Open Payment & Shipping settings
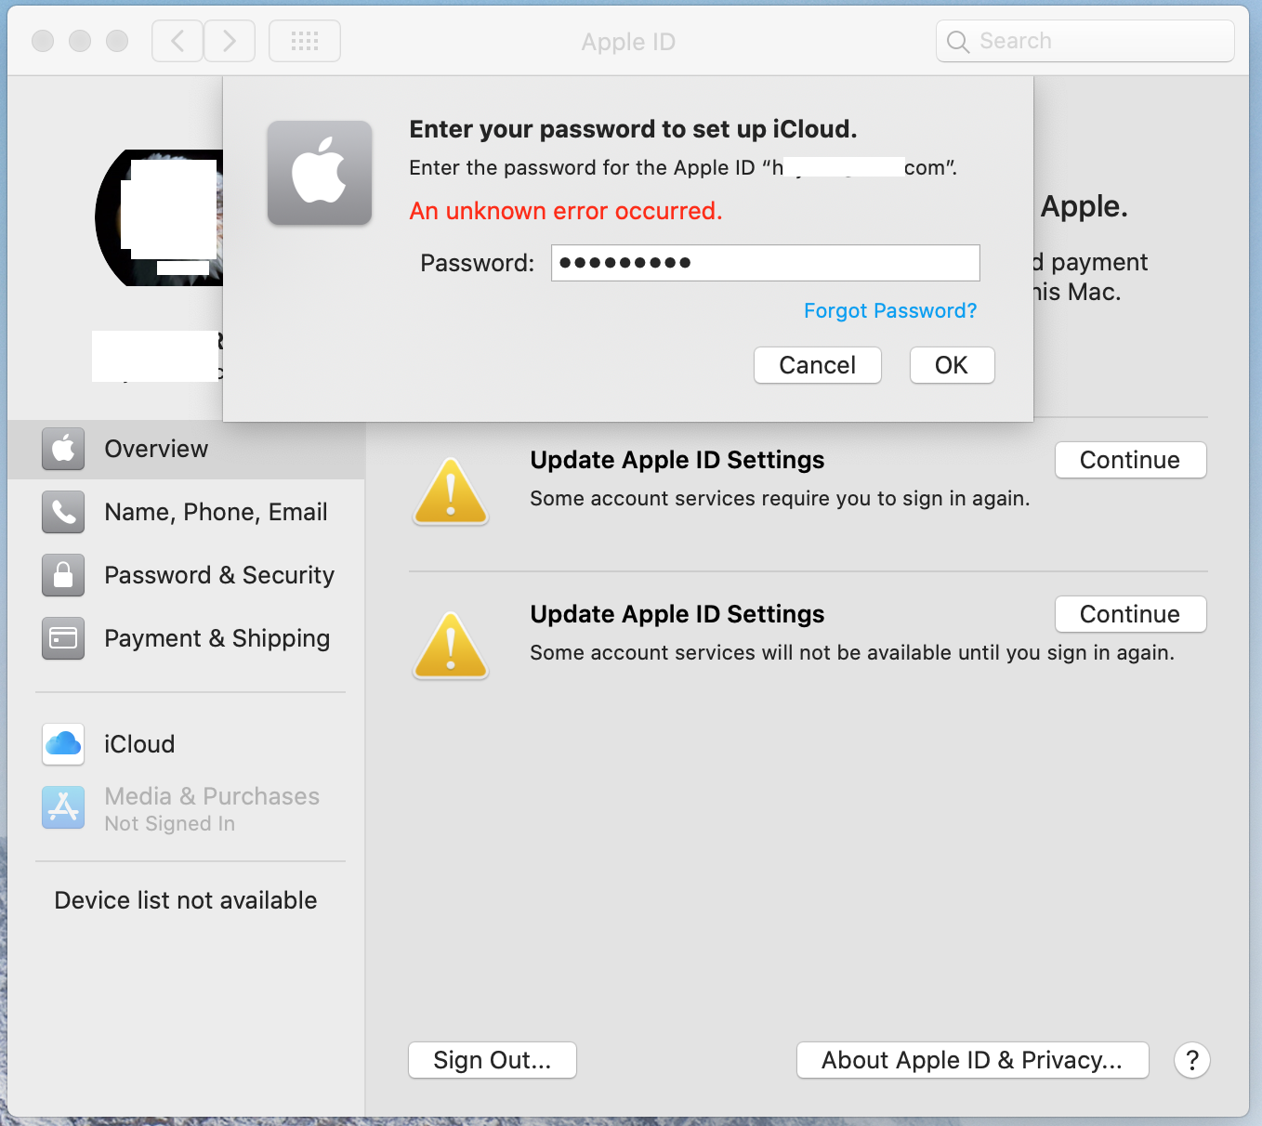The width and height of the screenshot is (1262, 1126). pyautogui.click(x=217, y=638)
